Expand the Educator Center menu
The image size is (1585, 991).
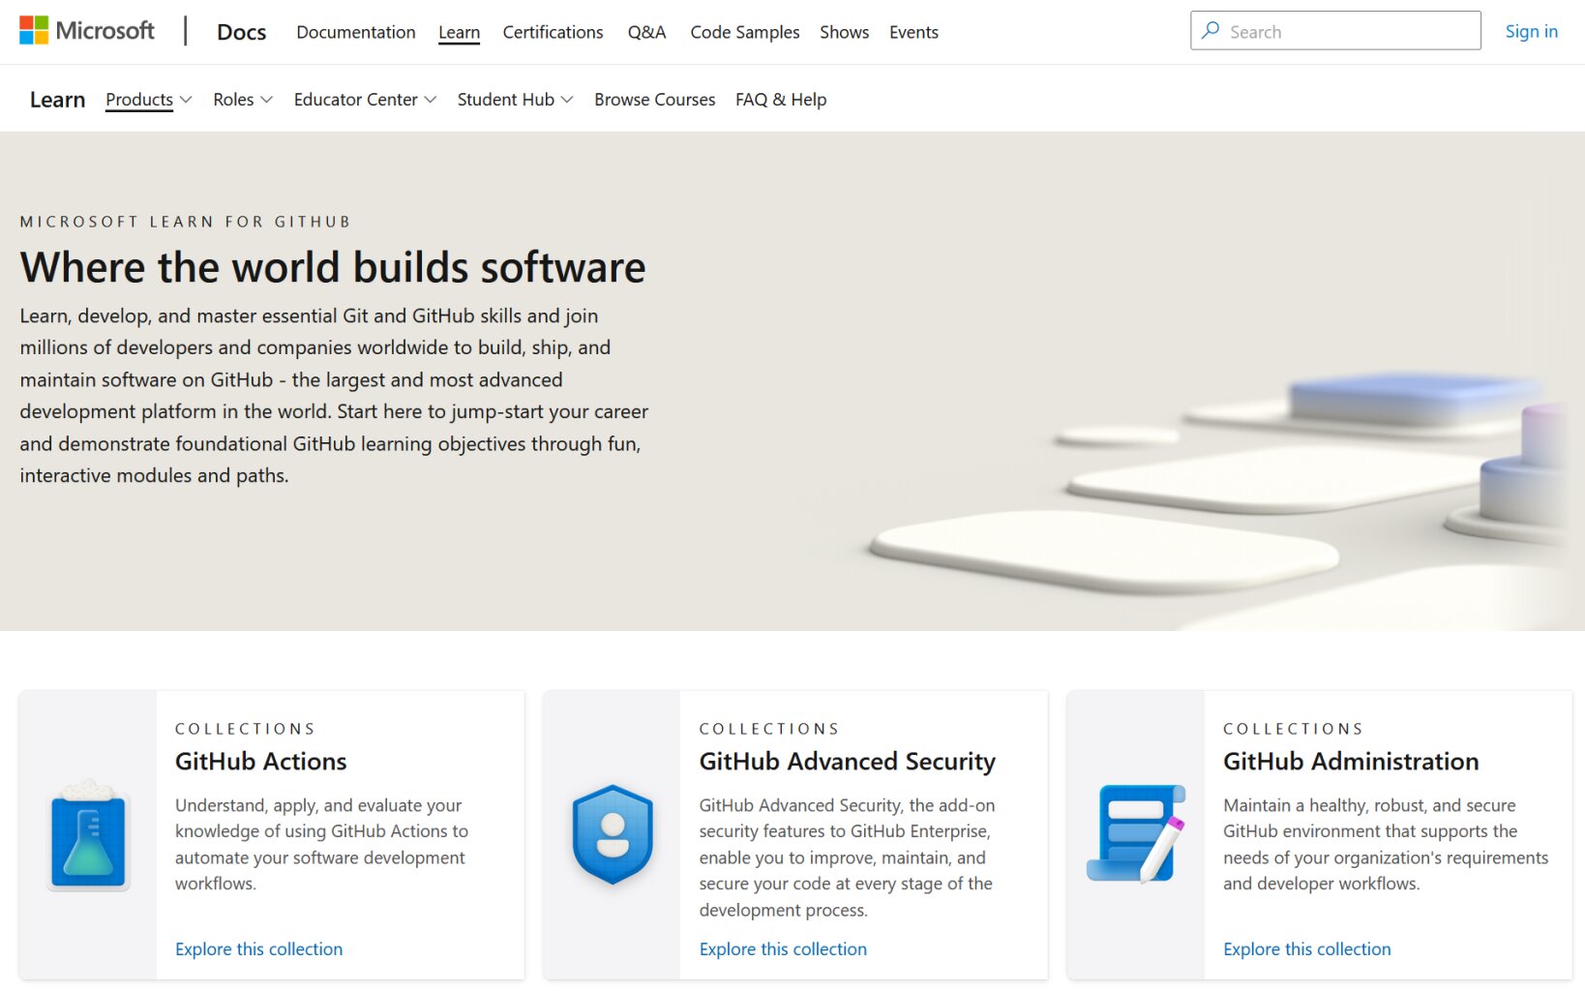point(365,100)
